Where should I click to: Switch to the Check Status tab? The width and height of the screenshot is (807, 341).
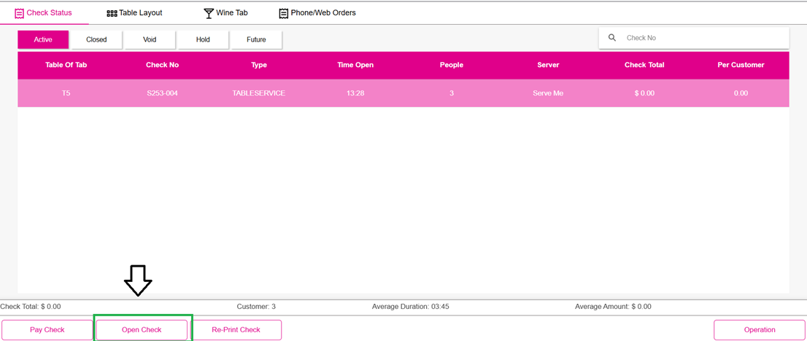click(x=45, y=13)
